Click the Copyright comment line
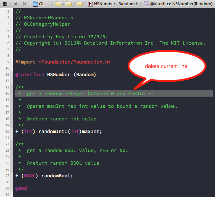Screen dimensions: 215x197 (x=110, y=43)
